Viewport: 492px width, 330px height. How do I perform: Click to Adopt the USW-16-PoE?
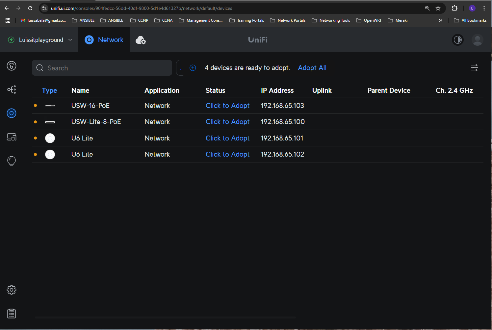pyautogui.click(x=227, y=106)
